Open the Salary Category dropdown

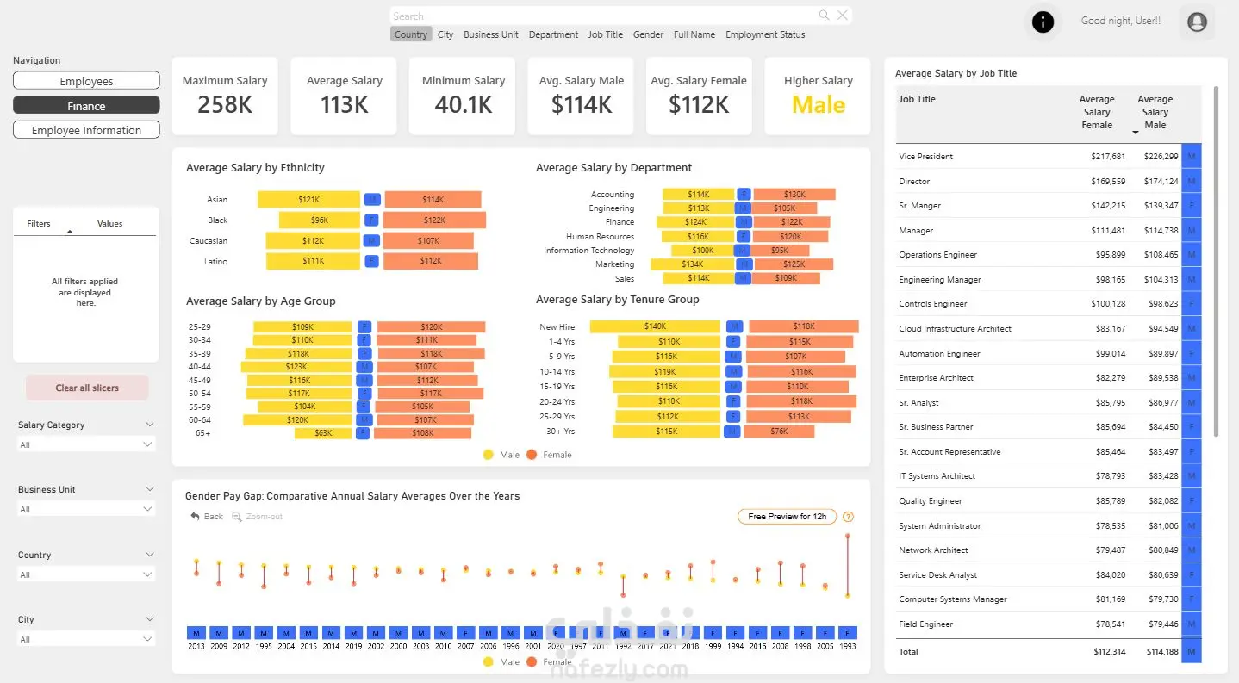(x=86, y=444)
